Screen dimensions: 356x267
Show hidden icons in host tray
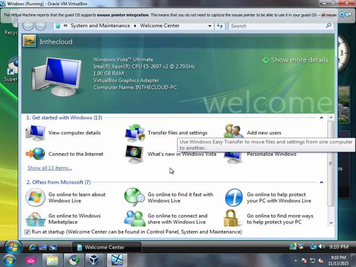[x=296, y=261]
